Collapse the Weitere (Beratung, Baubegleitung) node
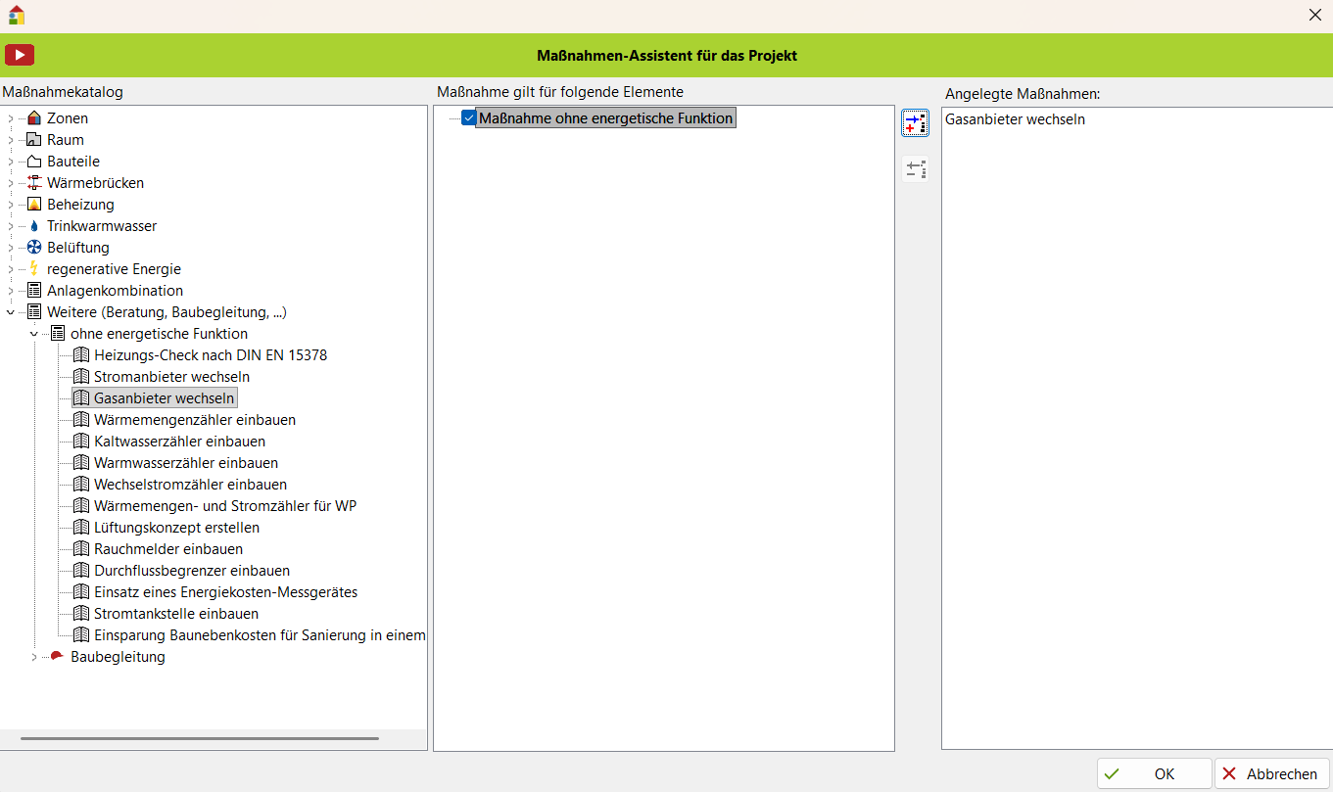The height and width of the screenshot is (792, 1333). point(11,312)
